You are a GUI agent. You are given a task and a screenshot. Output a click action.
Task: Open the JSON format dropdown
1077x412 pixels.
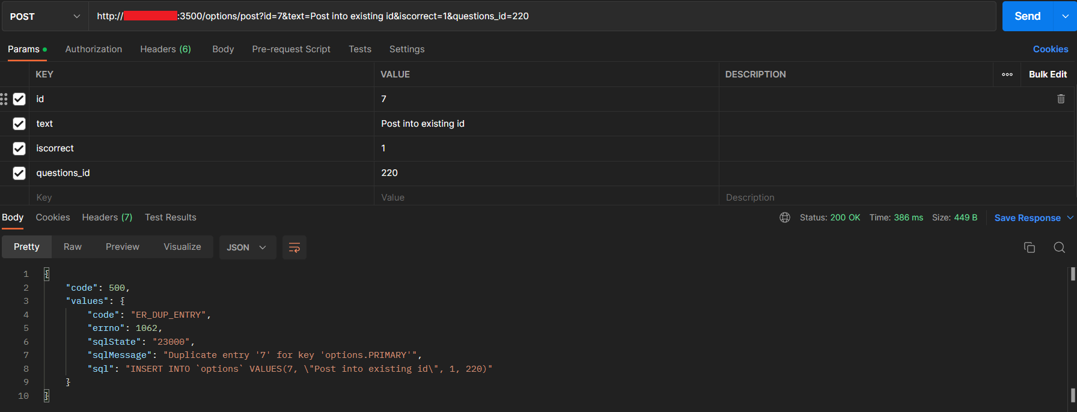247,247
